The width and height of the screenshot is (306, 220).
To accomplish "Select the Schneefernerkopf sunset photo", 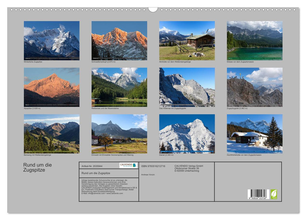I will coord(119,41).
